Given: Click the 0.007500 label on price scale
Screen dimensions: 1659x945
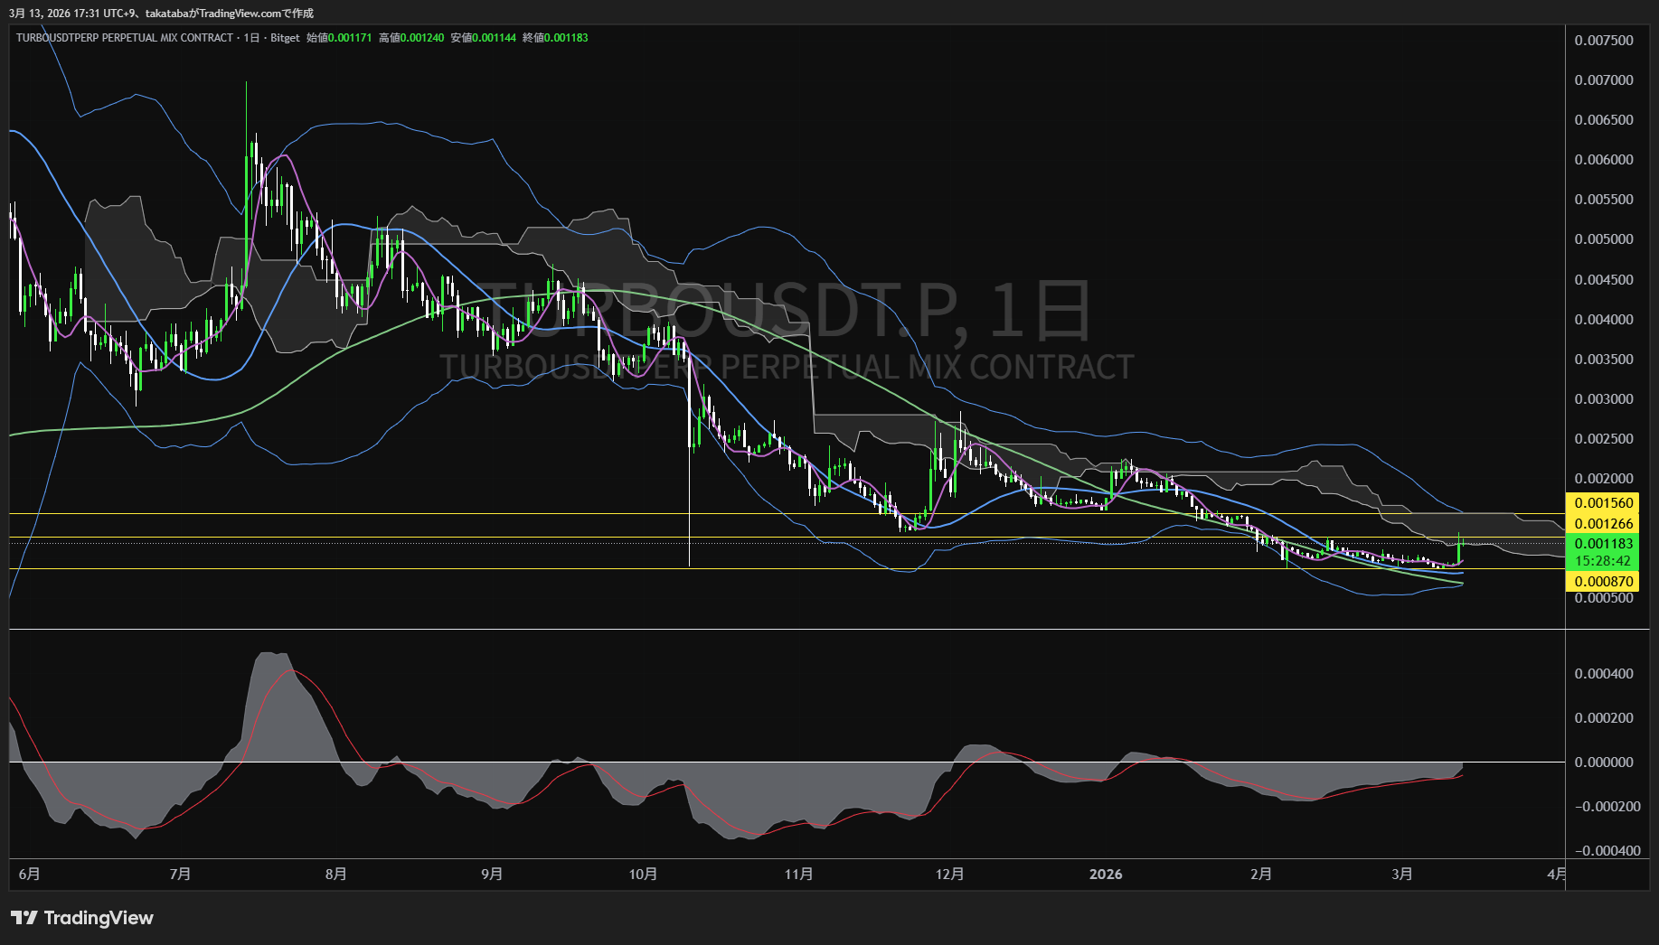Looking at the screenshot, I should tap(1603, 41).
